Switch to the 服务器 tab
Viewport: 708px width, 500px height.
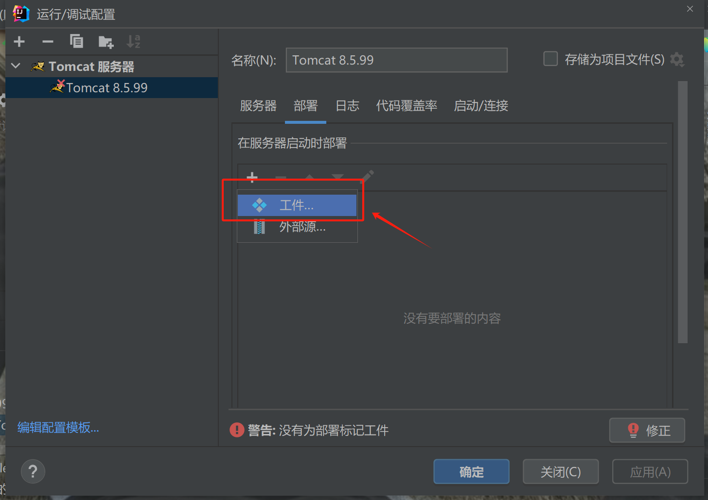click(258, 106)
